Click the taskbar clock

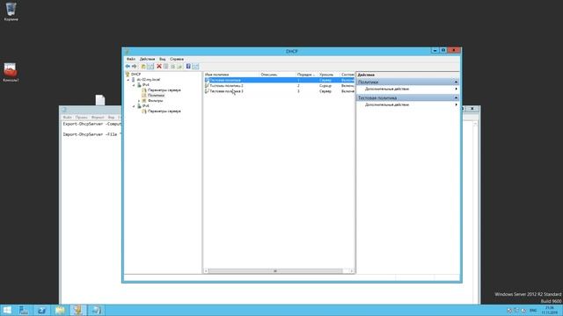pos(550,310)
